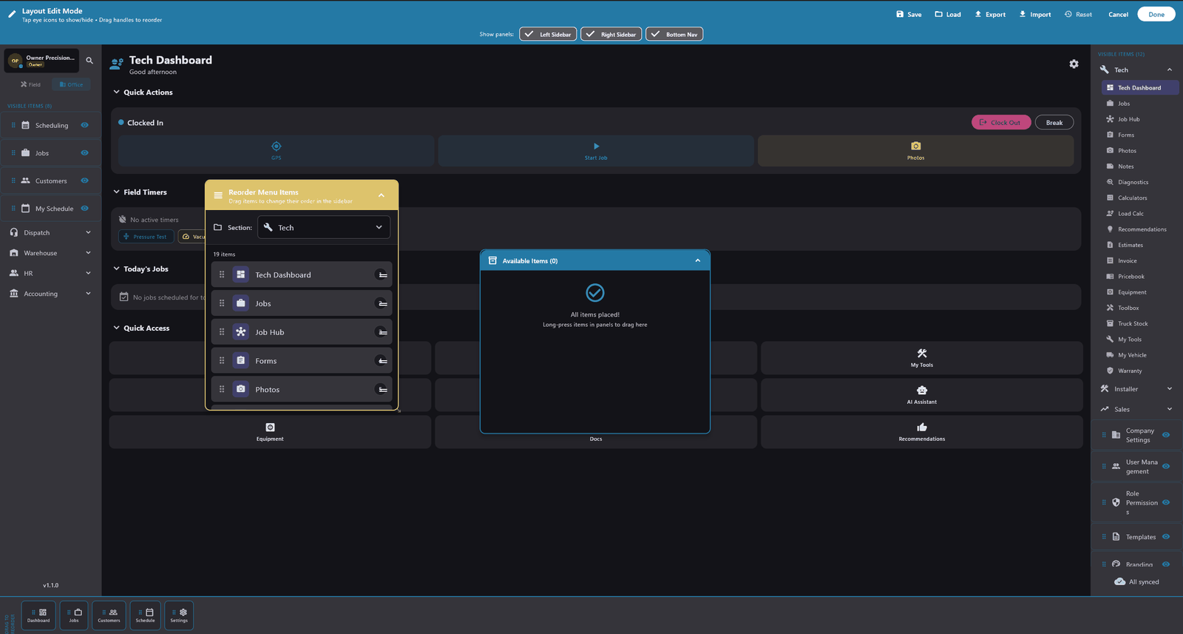
Task: Click the Clock Out button
Action: tap(1001, 122)
